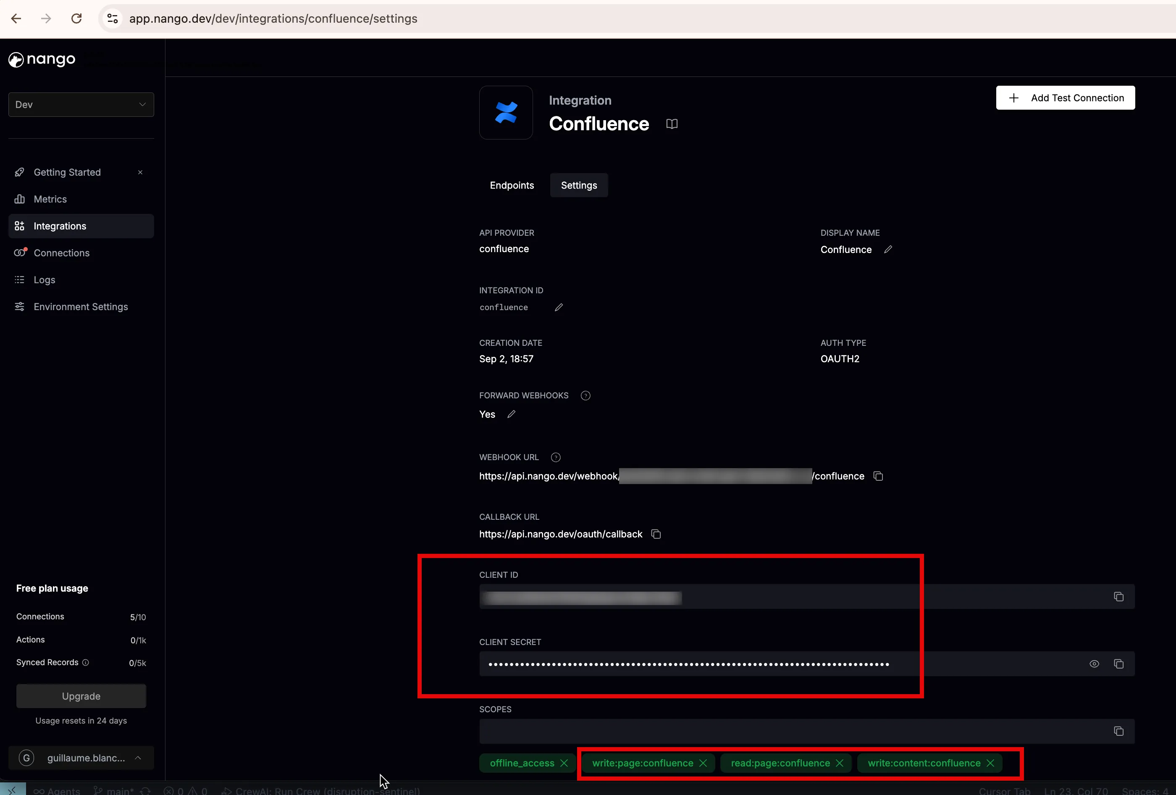Open Connections in the sidebar
The image size is (1176, 795).
tap(81, 253)
